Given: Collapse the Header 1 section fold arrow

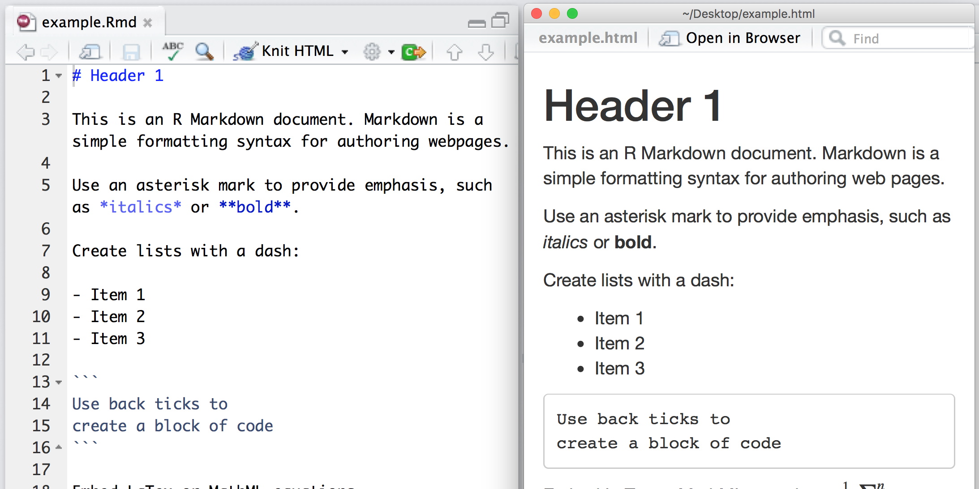Looking at the screenshot, I should point(59,76).
